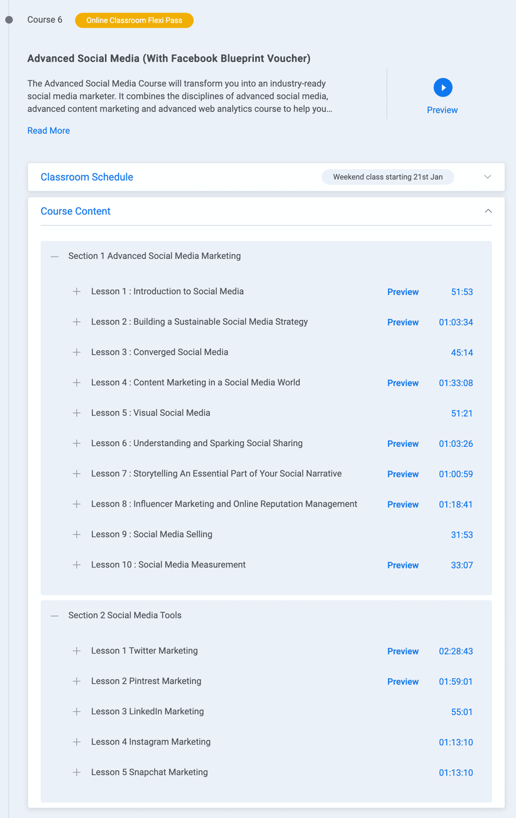Expand Lesson 1 Introduction to Social Media

pyautogui.click(x=76, y=291)
